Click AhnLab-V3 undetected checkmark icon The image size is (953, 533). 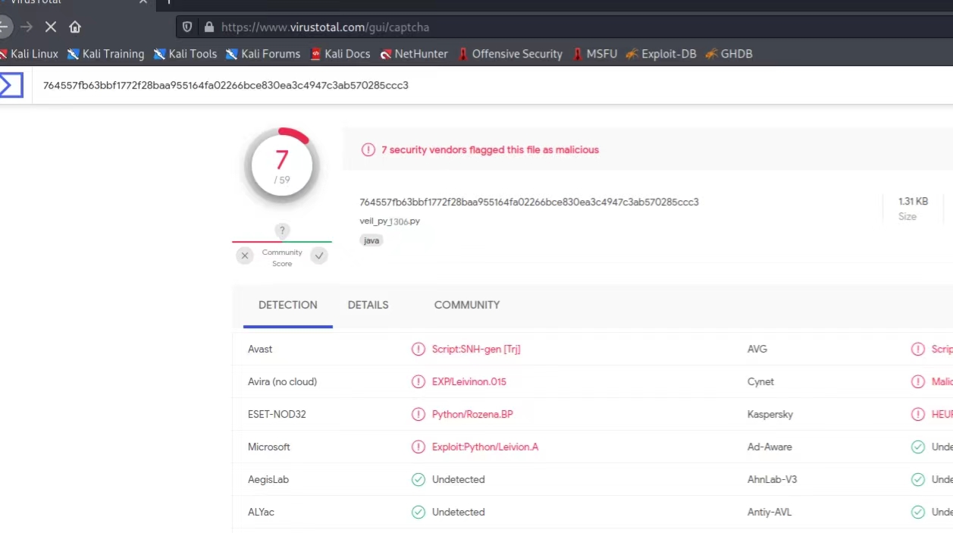tap(918, 479)
